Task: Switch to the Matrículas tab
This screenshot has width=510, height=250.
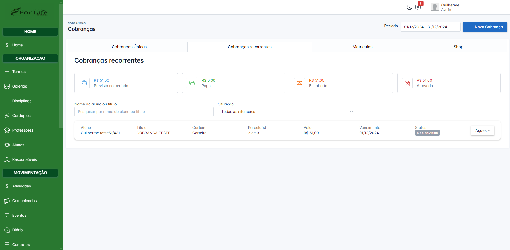Action: click(362, 47)
